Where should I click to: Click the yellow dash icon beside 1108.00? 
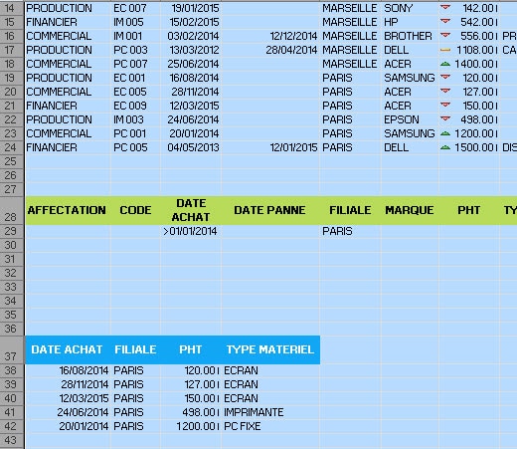[x=445, y=50]
